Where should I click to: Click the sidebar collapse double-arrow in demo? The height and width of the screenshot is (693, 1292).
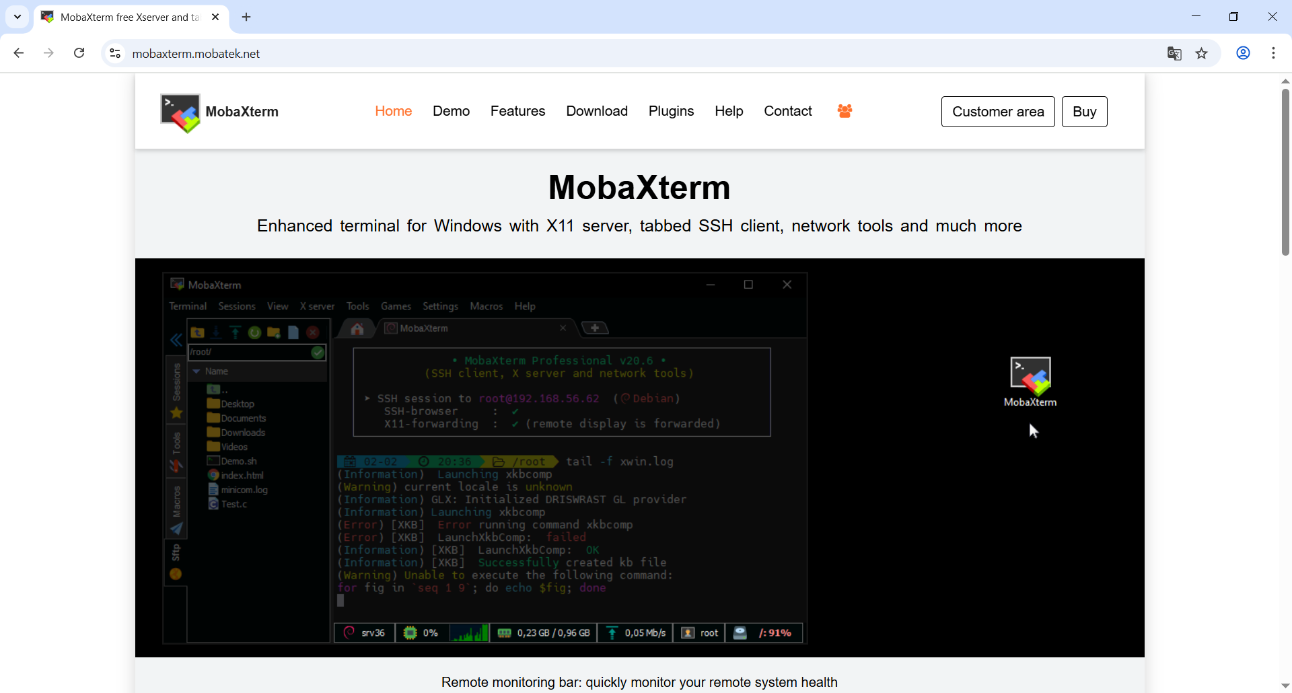tap(176, 340)
